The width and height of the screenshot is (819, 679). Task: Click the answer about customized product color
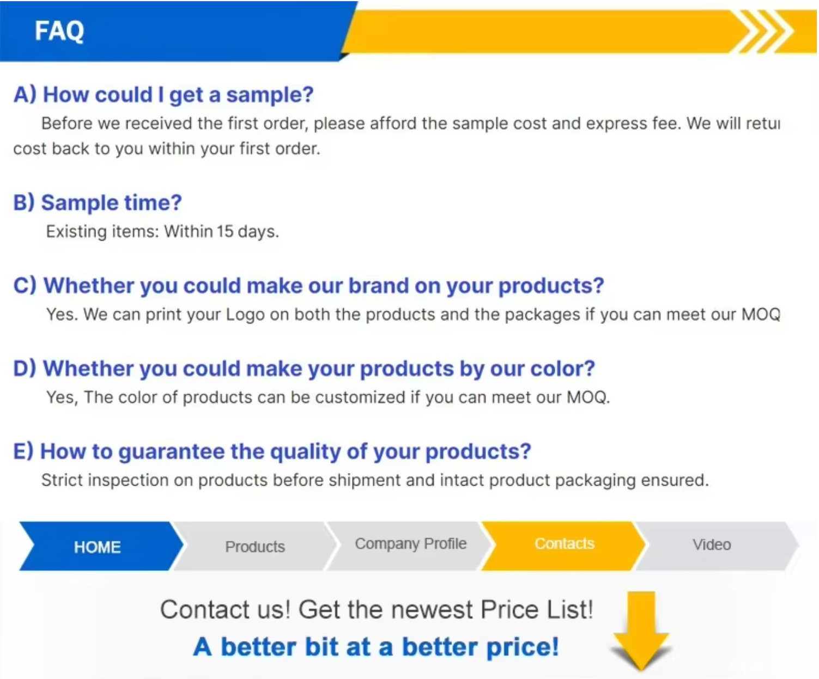328,397
